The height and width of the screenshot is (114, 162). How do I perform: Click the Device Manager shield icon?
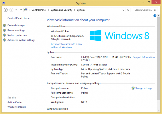coord(4,26)
